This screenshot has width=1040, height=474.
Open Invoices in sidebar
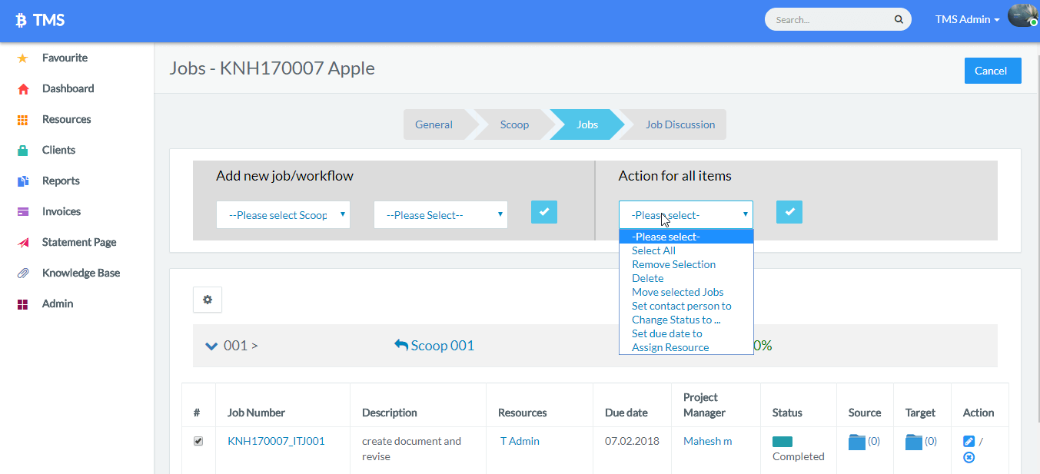(x=61, y=211)
